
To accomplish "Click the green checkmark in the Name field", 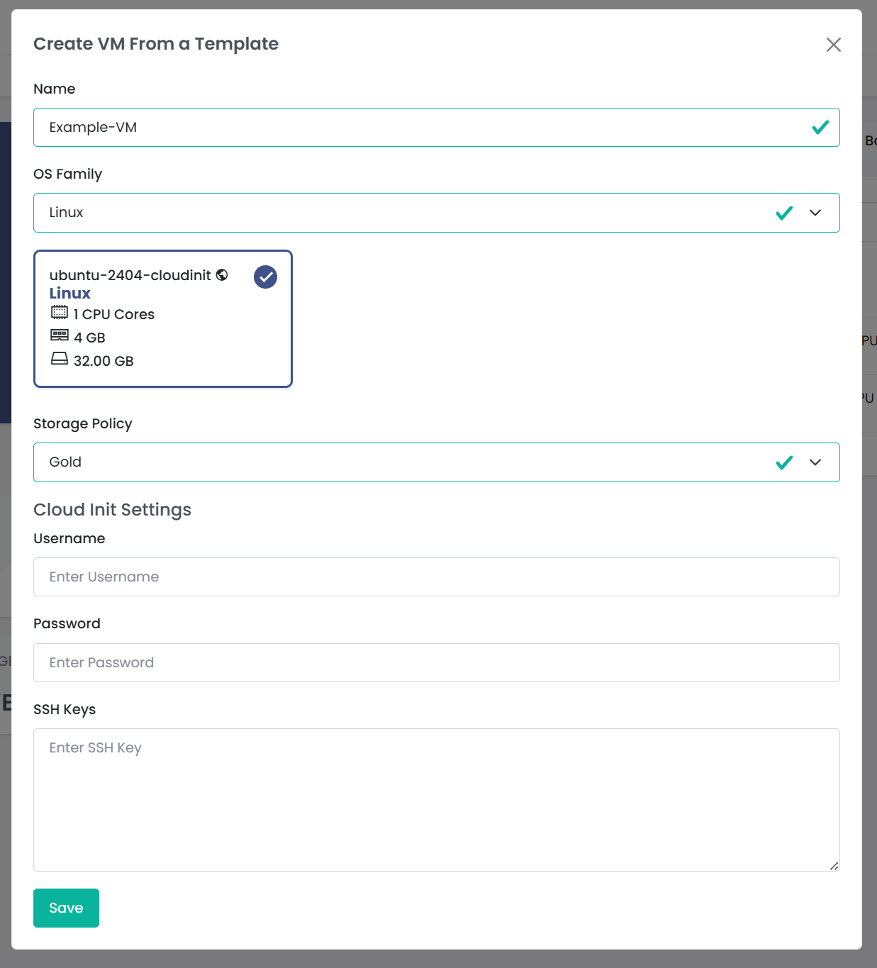I will pyautogui.click(x=820, y=128).
